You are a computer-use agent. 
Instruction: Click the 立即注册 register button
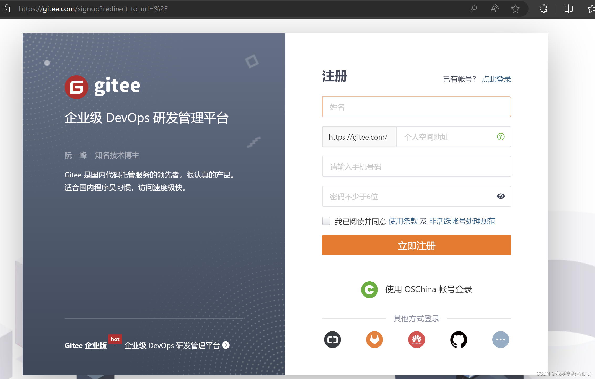(x=416, y=245)
